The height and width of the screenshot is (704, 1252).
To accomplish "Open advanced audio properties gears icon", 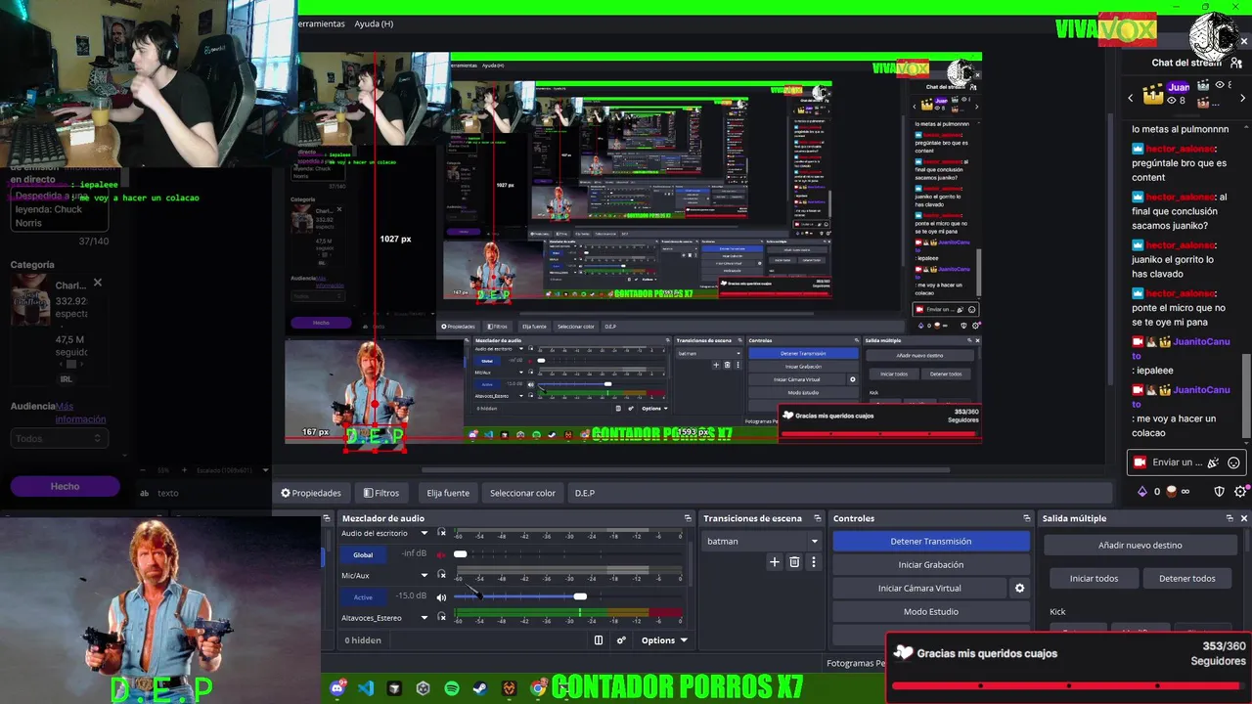I will click(x=621, y=640).
